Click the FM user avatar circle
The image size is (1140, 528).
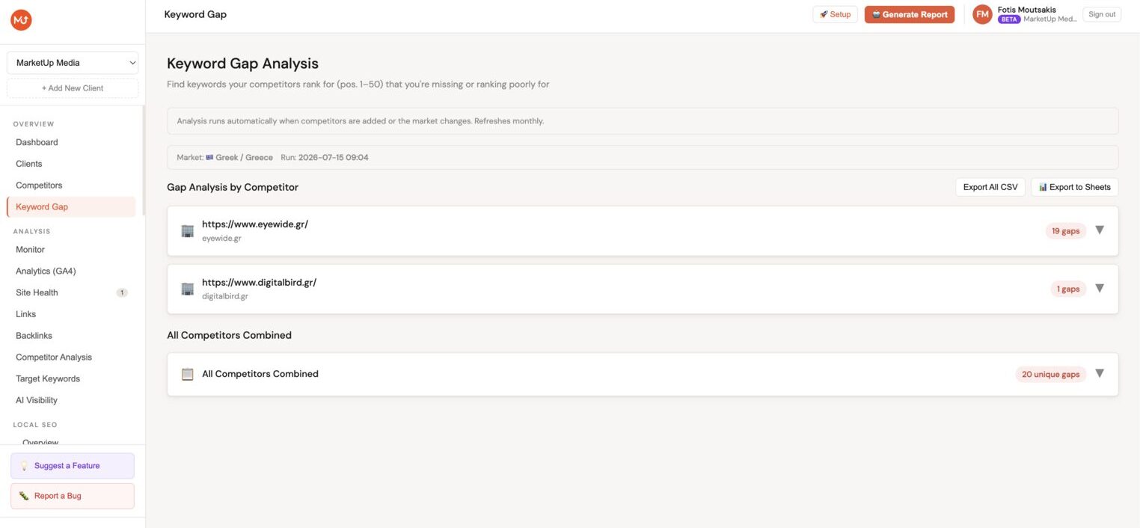pos(982,14)
